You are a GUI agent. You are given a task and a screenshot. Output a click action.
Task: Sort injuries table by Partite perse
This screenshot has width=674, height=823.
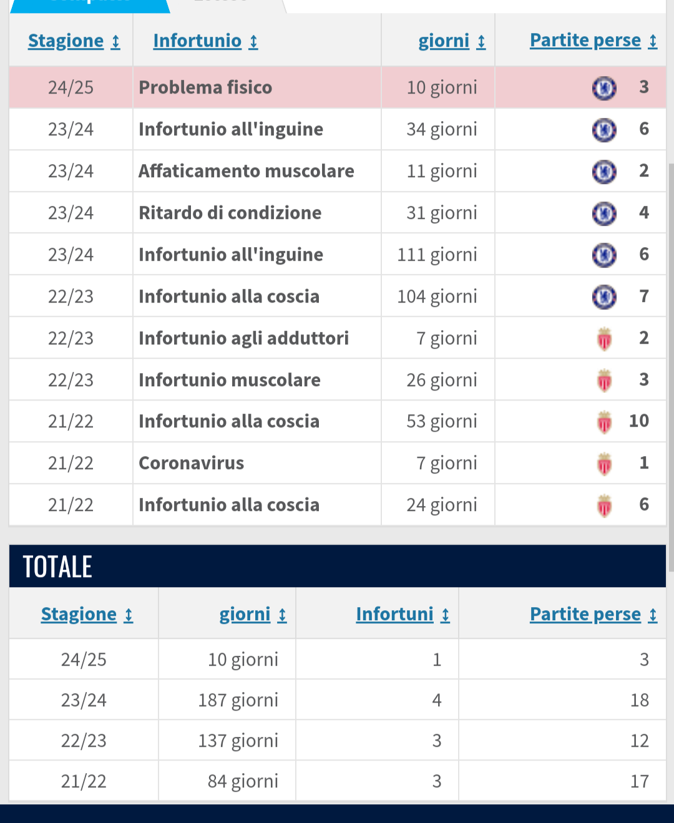point(593,41)
